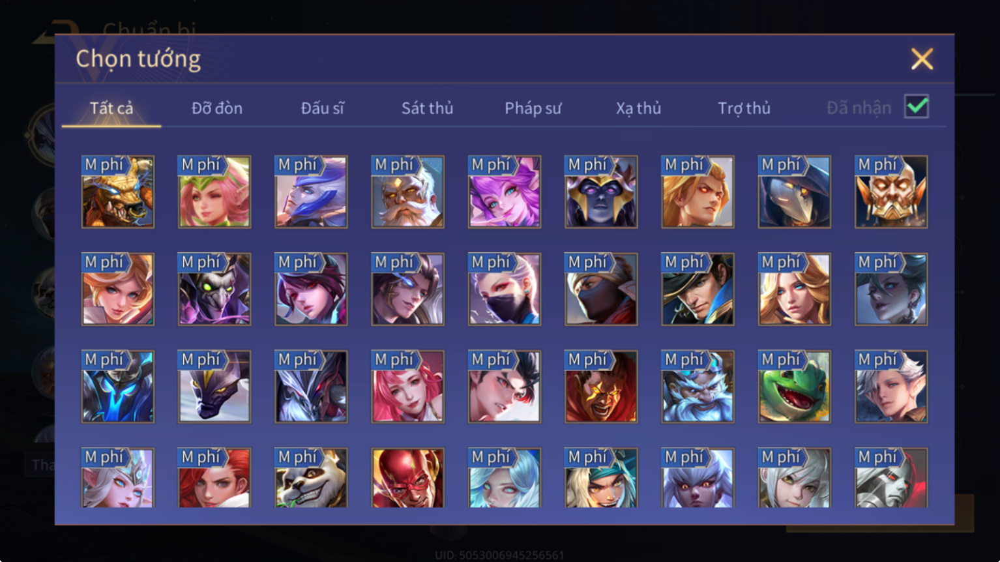Open the Xạ thủ tab

[638, 108]
